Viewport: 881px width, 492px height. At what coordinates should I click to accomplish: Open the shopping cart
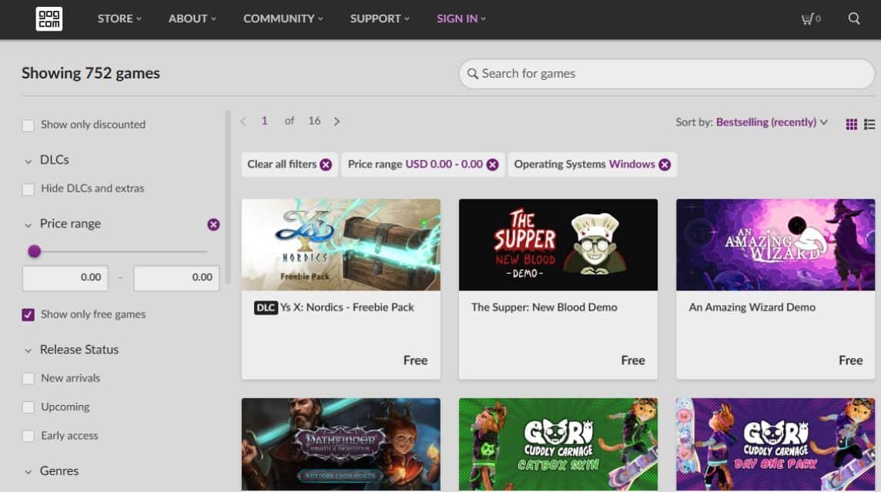pos(809,18)
